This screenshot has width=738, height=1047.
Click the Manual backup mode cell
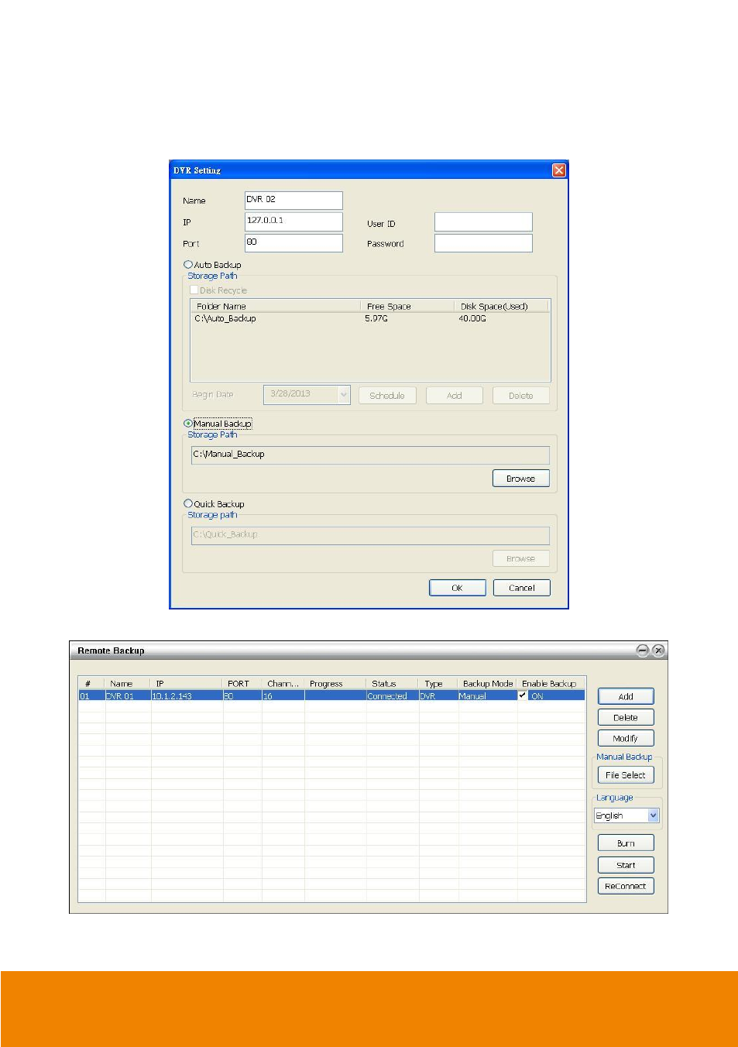tap(488, 695)
